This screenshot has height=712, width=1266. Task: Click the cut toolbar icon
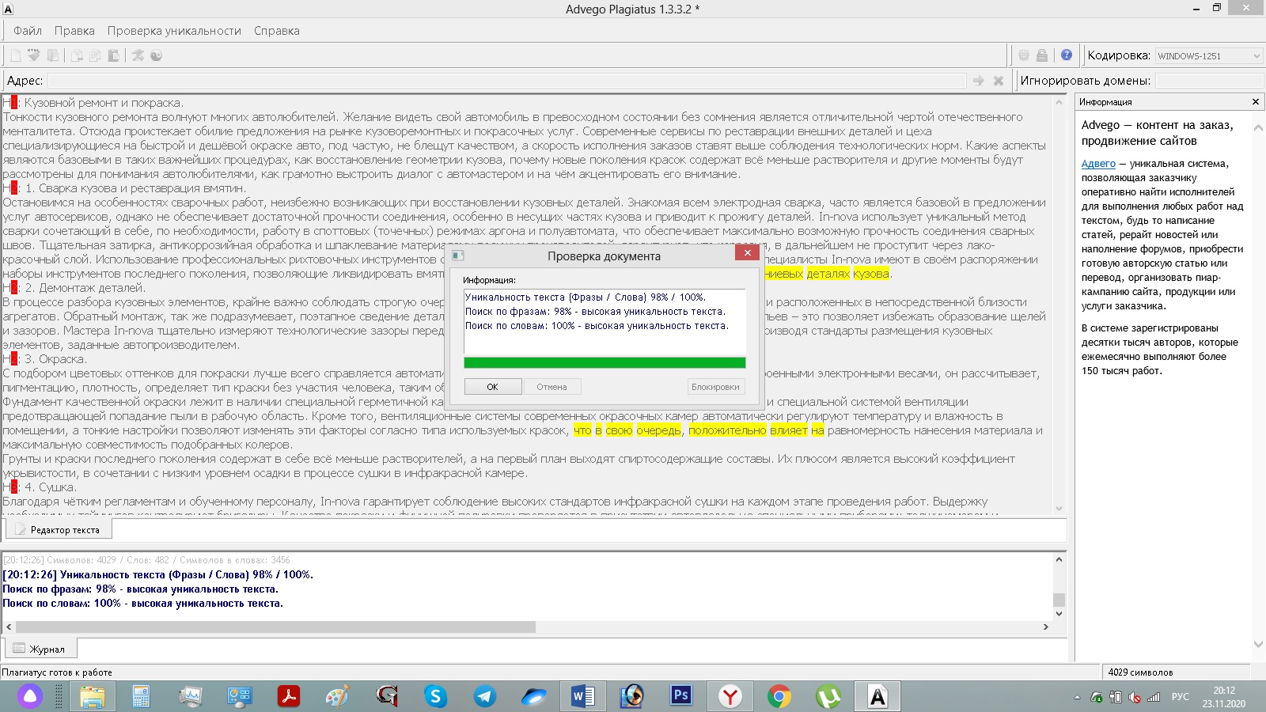[x=77, y=55]
